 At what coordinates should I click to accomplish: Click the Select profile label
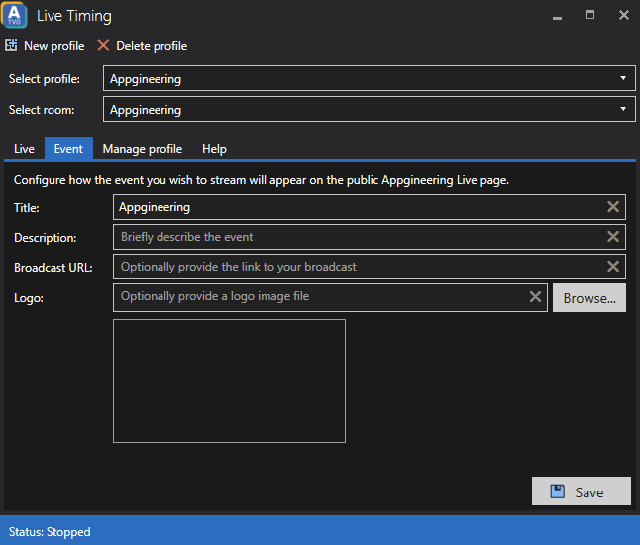45,79
